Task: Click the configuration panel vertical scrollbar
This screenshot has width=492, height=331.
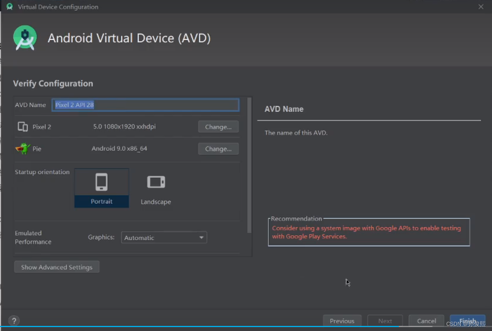Action: tap(249, 165)
